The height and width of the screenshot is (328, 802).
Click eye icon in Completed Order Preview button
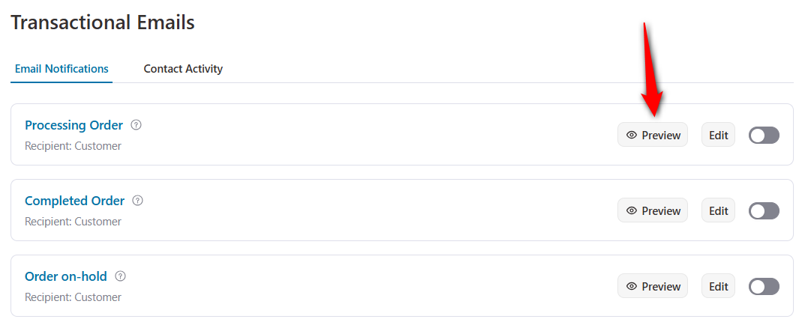click(632, 210)
